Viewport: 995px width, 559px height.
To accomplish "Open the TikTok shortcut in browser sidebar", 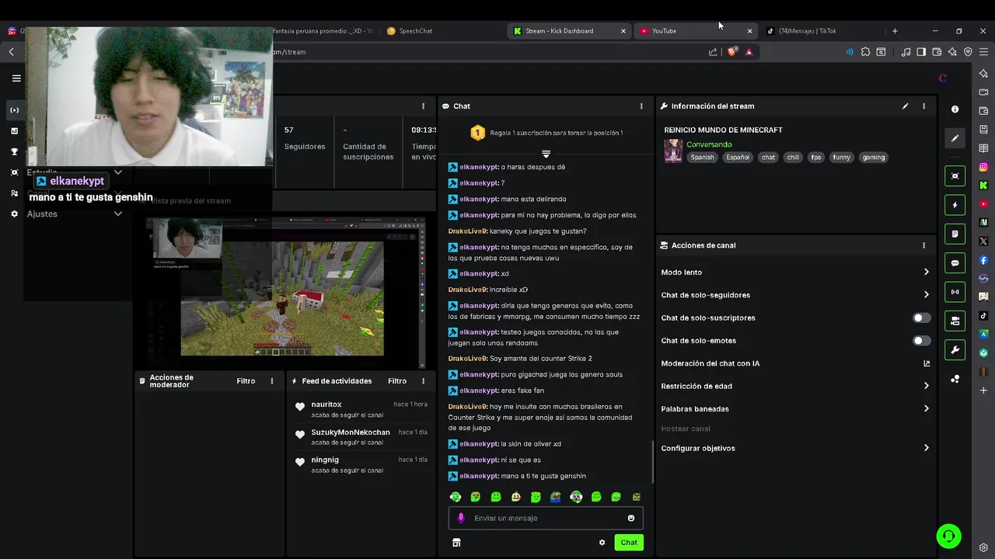I will click(983, 316).
